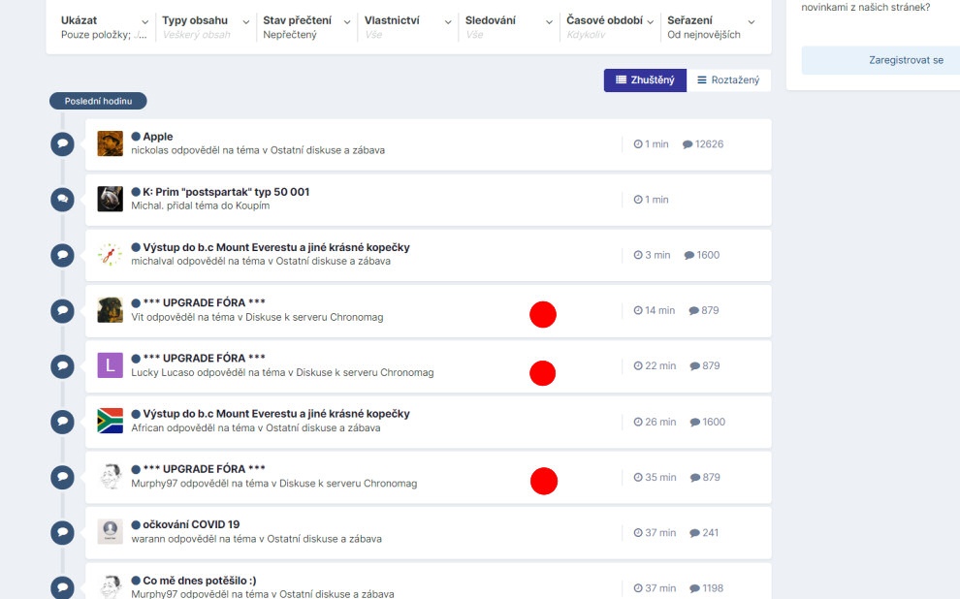Image resolution: width=960 pixels, height=599 pixels.
Task: Switch to Zhuštěný condensed view
Action: pos(645,80)
